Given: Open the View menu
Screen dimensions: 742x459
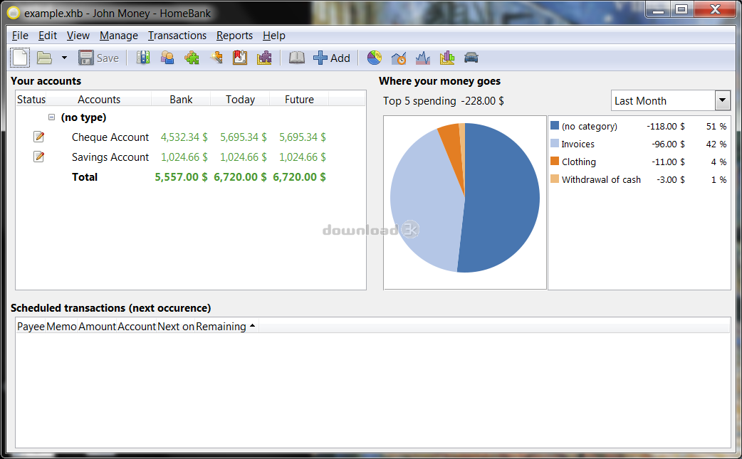Looking at the screenshot, I should 78,36.
